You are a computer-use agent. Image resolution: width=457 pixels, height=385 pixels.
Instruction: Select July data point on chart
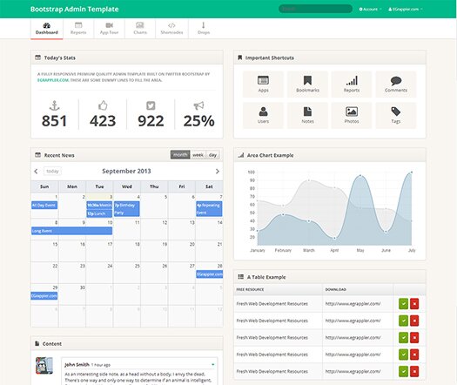pyautogui.click(x=412, y=172)
